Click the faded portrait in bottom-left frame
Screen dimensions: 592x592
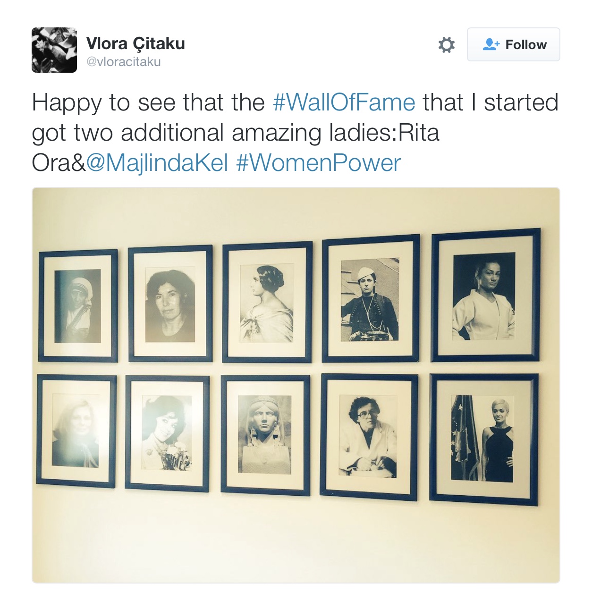[x=76, y=431]
